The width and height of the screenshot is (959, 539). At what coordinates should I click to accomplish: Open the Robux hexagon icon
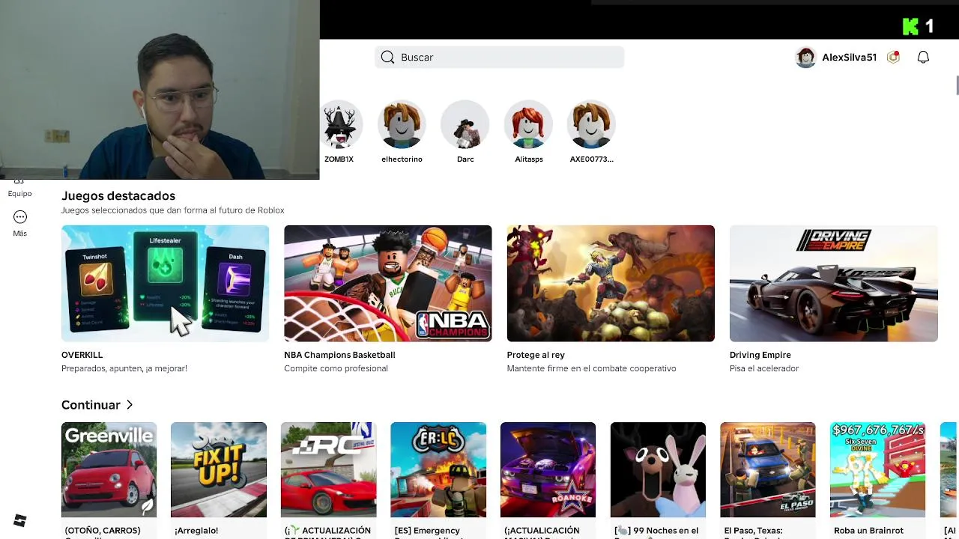click(893, 58)
